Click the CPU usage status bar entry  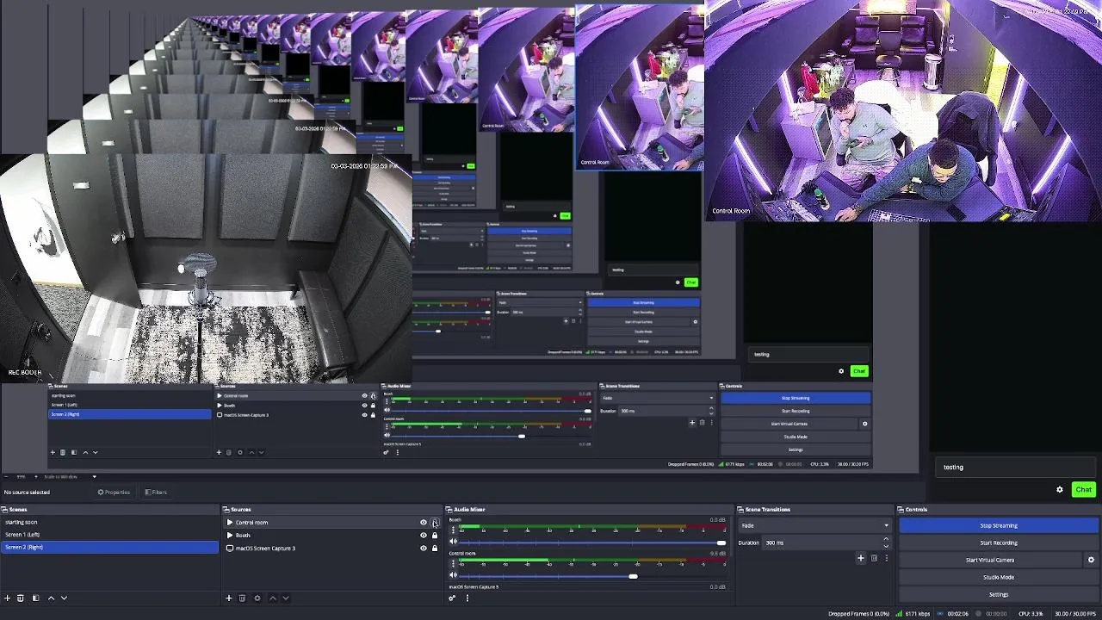click(1031, 613)
